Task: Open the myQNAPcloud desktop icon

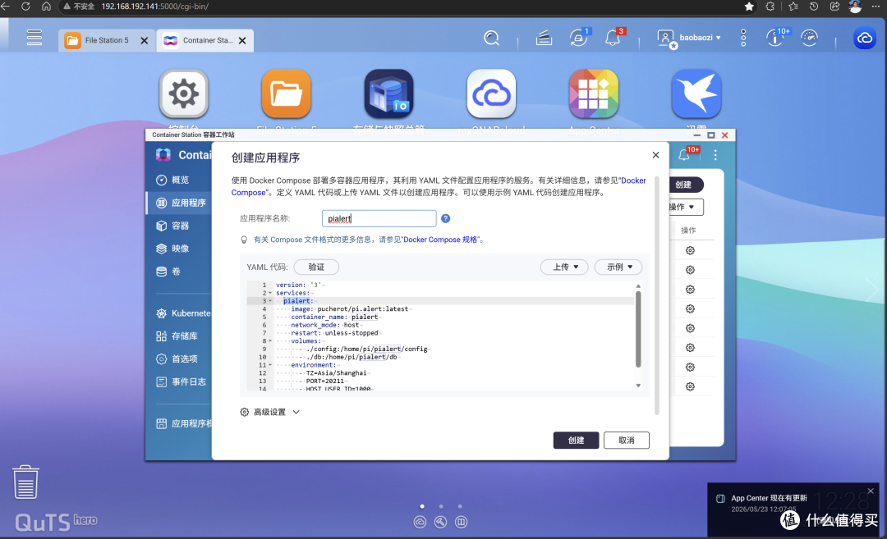Action: click(491, 94)
